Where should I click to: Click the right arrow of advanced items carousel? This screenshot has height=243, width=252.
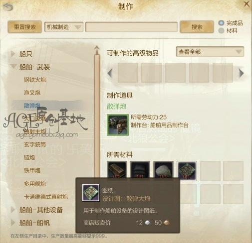(242, 73)
